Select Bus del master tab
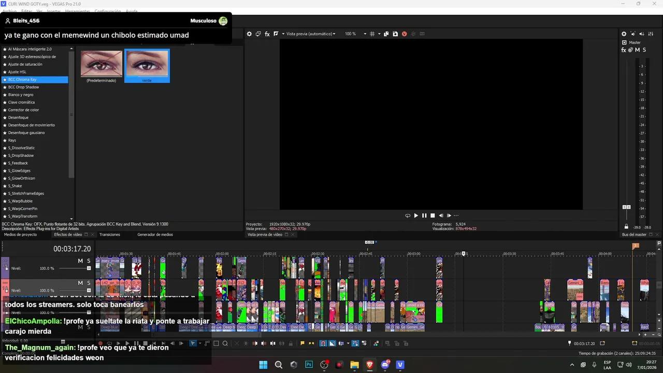Image resolution: width=663 pixels, height=373 pixels. (x=634, y=235)
